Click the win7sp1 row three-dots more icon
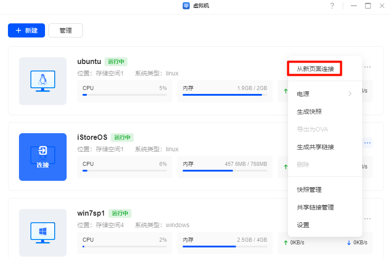390x258 pixels. tap(367, 218)
